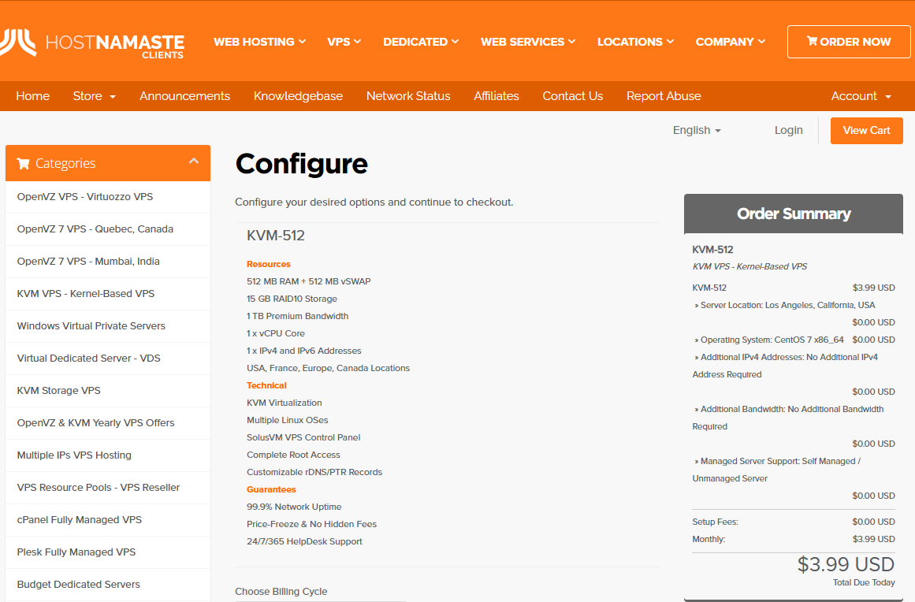The image size is (915, 602).
Task: Open OpenVZ & KVM Yearly VPS Offers
Action: [108, 423]
